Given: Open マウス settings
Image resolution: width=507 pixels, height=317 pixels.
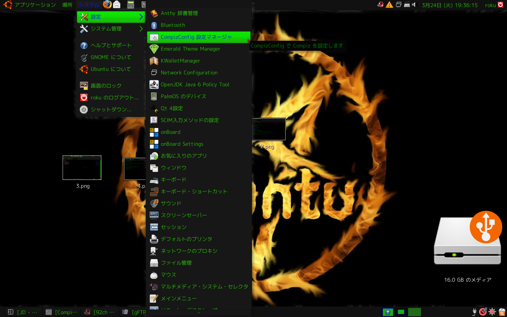Looking at the screenshot, I should click(199, 275).
